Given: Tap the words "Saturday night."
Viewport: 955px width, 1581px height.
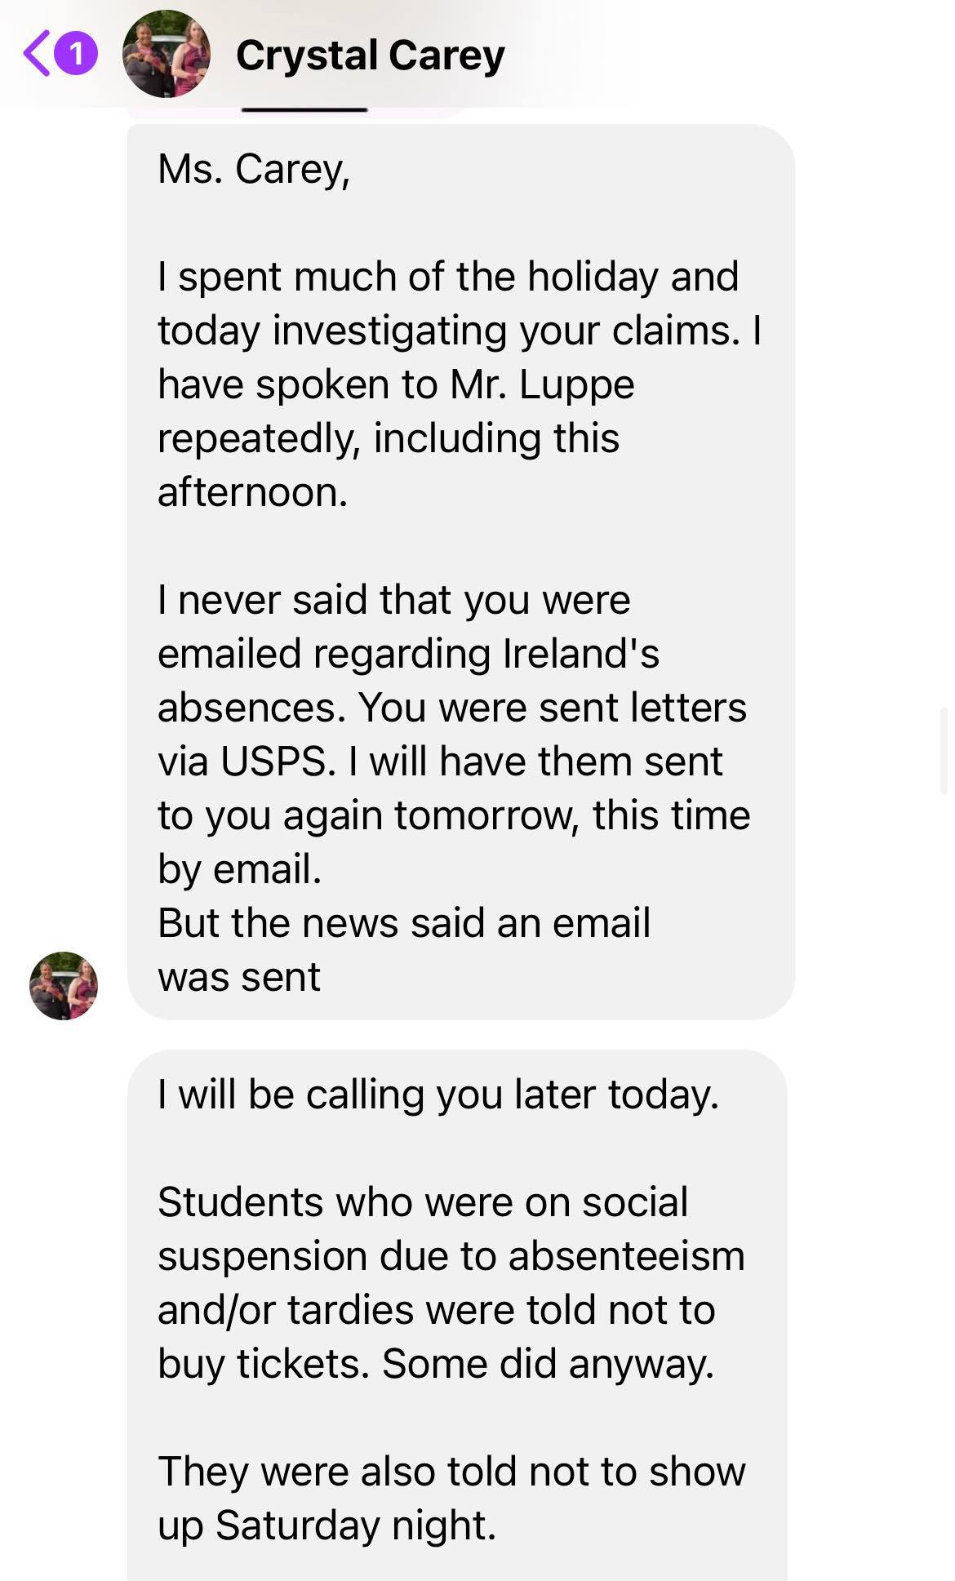Looking at the screenshot, I should (x=356, y=1525).
